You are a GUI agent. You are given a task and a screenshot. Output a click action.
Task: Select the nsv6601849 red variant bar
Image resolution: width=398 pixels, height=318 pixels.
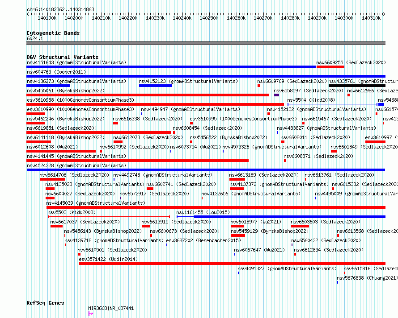[334, 151]
